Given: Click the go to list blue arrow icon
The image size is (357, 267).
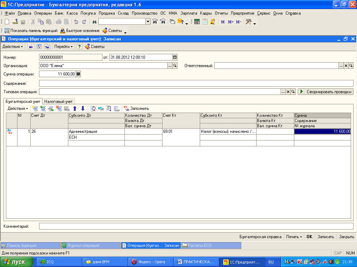Looking at the screenshot, I should click(30, 47).
